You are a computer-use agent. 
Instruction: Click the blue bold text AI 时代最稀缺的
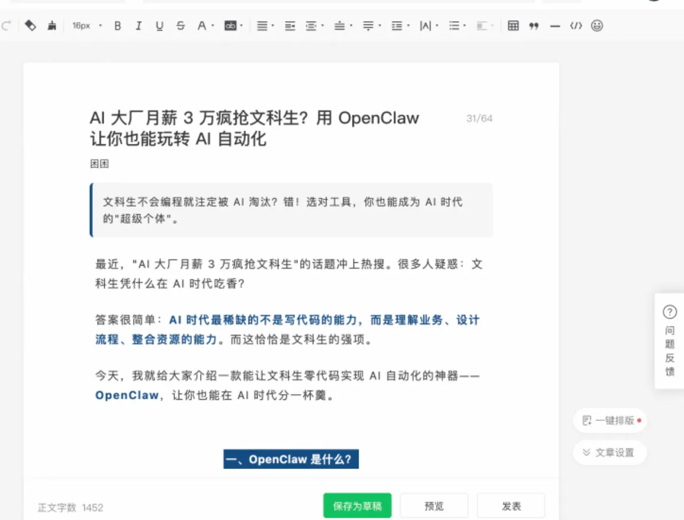(x=288, y=329)
